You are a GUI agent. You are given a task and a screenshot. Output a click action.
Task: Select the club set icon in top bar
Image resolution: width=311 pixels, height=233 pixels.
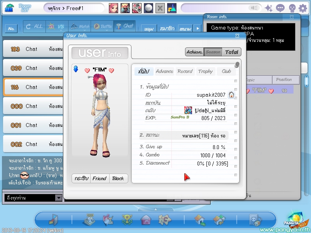point(137,8)
